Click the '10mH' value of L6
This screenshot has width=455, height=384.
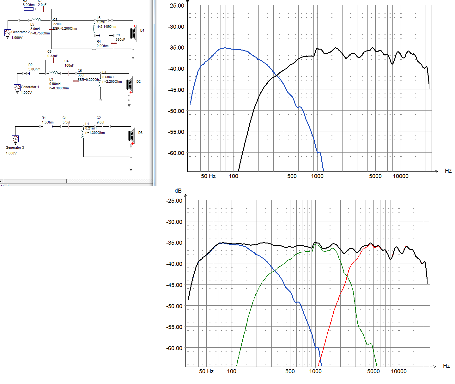[x=101, y=22]
